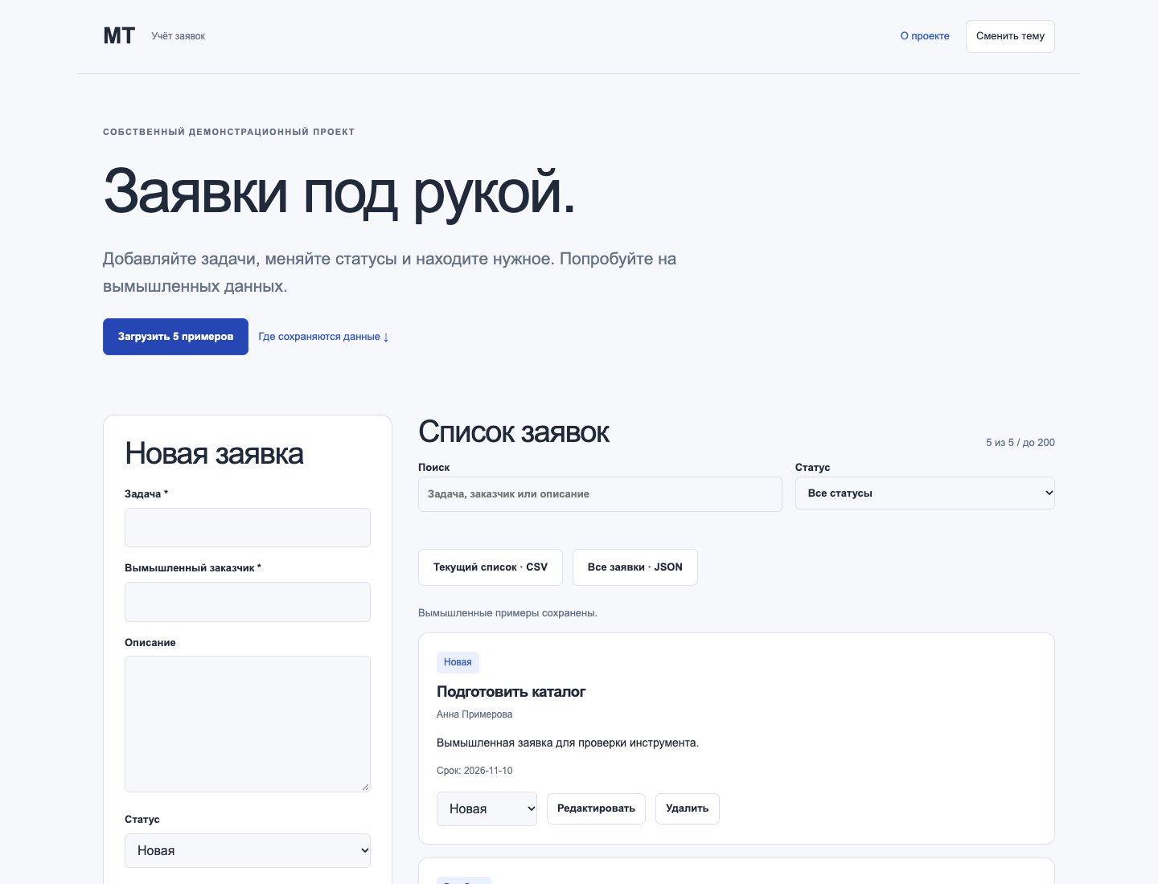Screen dimensions: 1158x884
Task: Click the «Анна Примерова» customer name
Action: tap(474, 714)
